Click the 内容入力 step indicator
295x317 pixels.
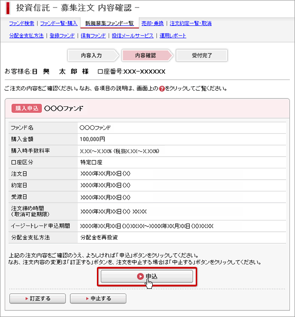[91, 55]
